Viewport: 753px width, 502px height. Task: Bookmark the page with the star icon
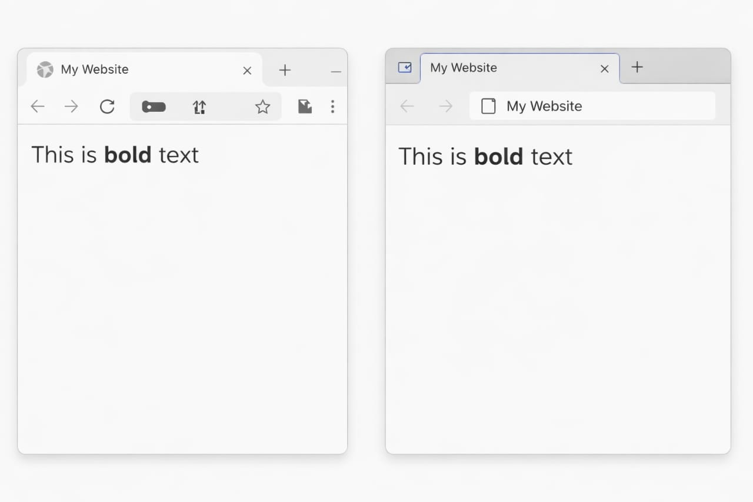262,107
